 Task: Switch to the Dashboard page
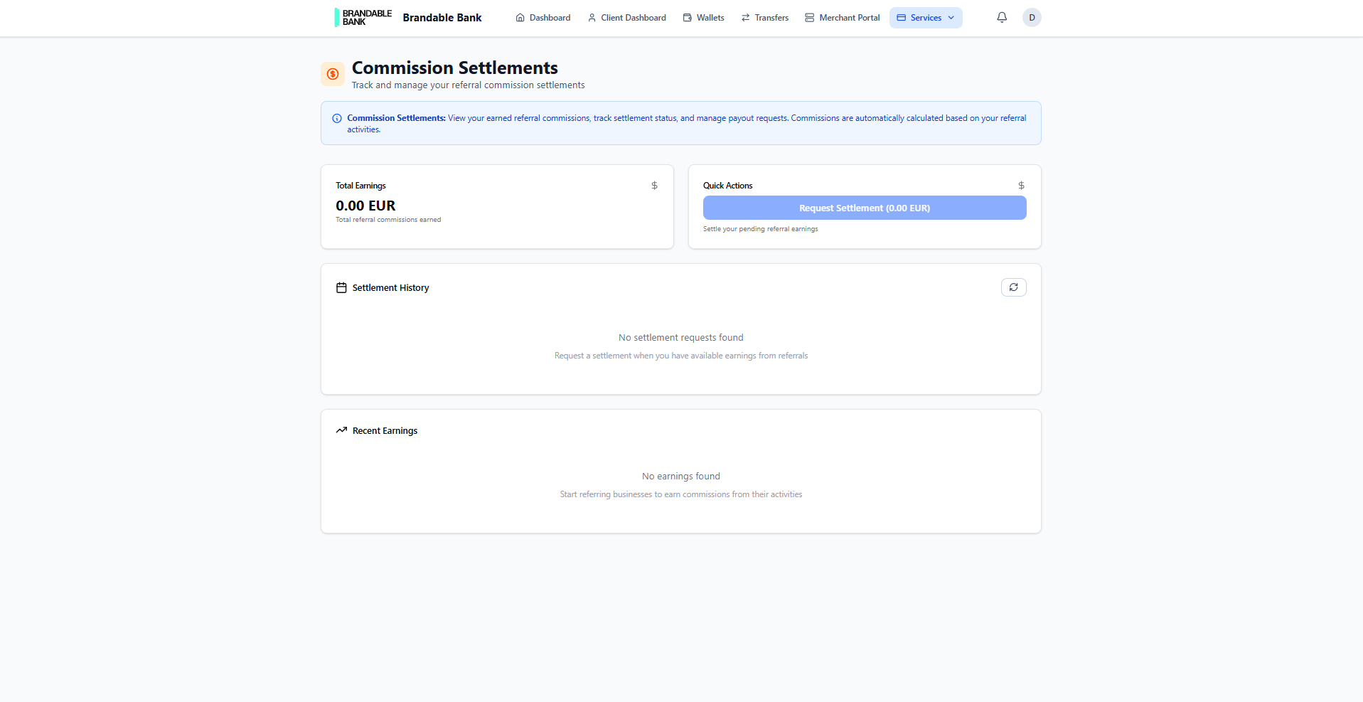pyautogui.click(x=548, y=17)
